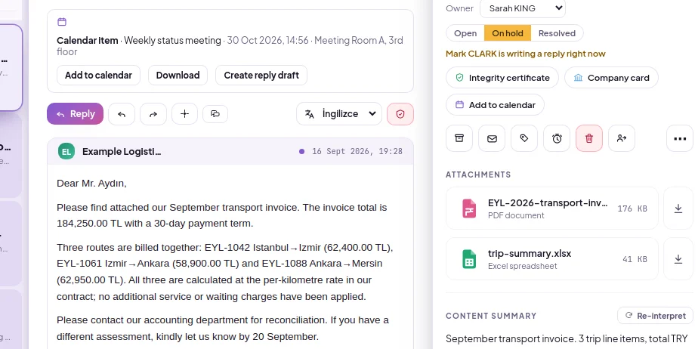This screenshot has height=349, width=698.
Task: Click the reply arrow icon button
Action: pos(122,114)
